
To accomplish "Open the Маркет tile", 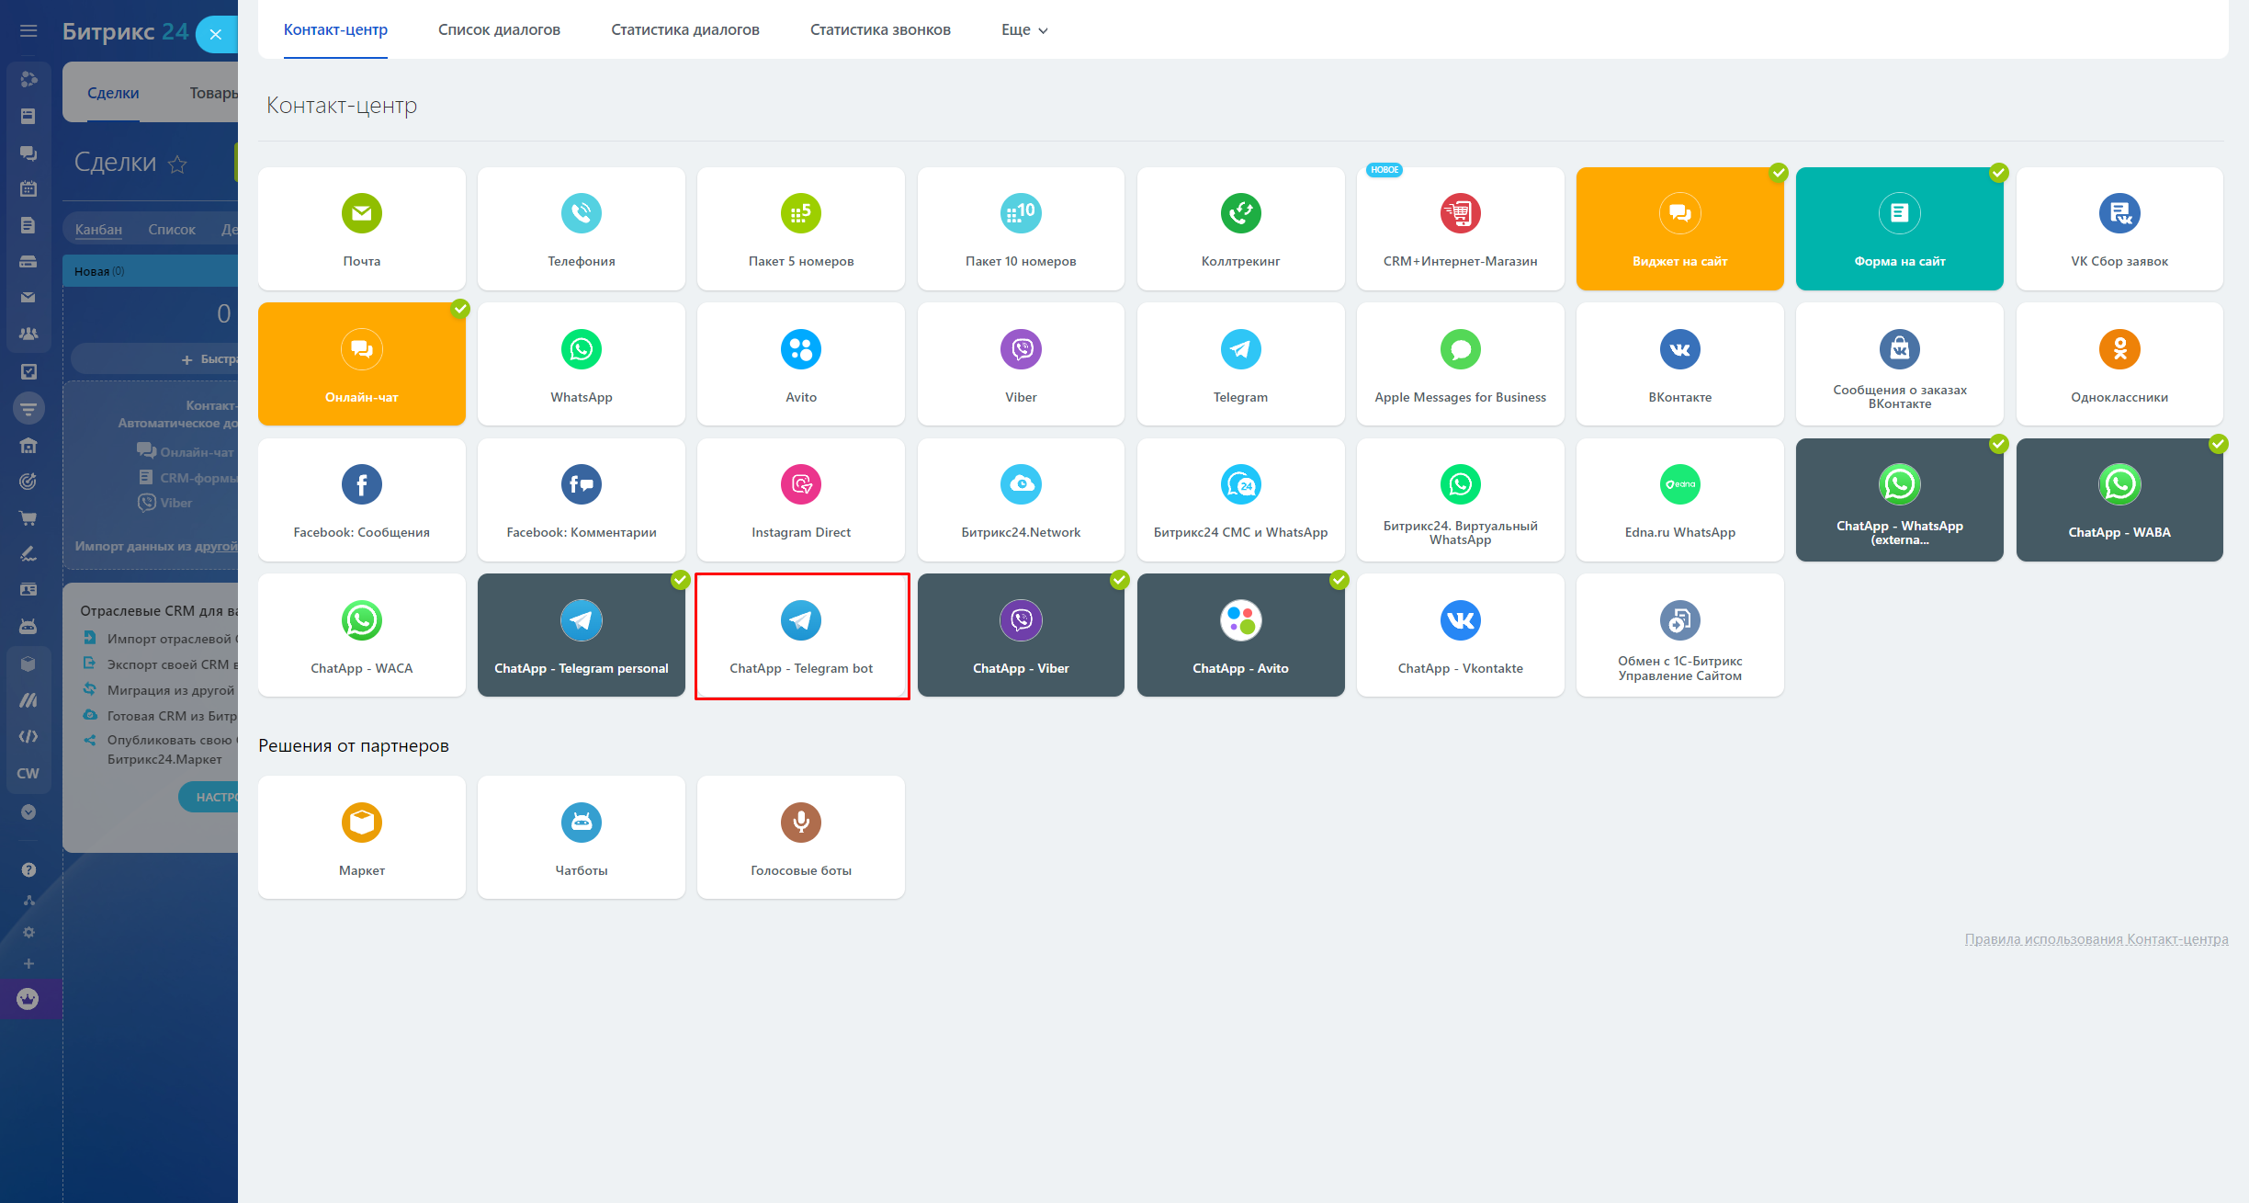I will [361, 836].
